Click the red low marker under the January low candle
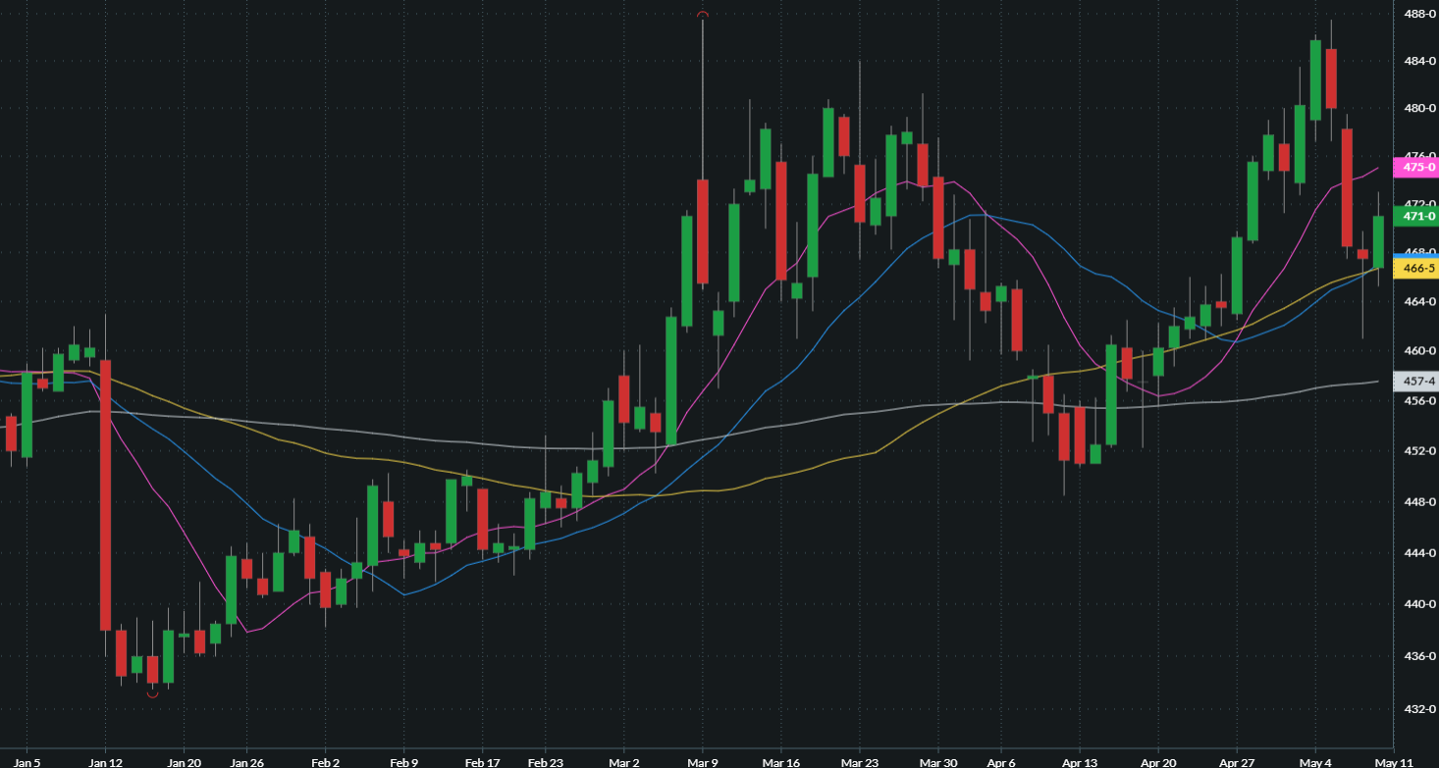 tap(152, 694)
